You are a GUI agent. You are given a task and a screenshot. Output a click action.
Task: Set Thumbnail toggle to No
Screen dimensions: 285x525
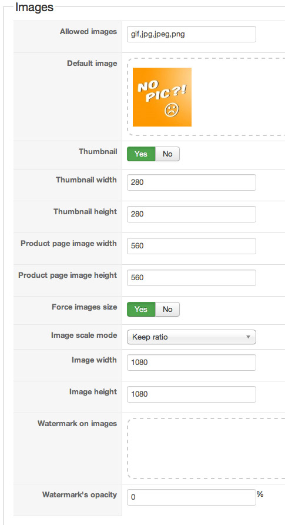pos(167,154)
